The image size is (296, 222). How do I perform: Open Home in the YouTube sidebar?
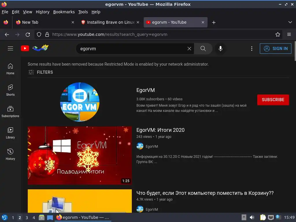(10, 69)
